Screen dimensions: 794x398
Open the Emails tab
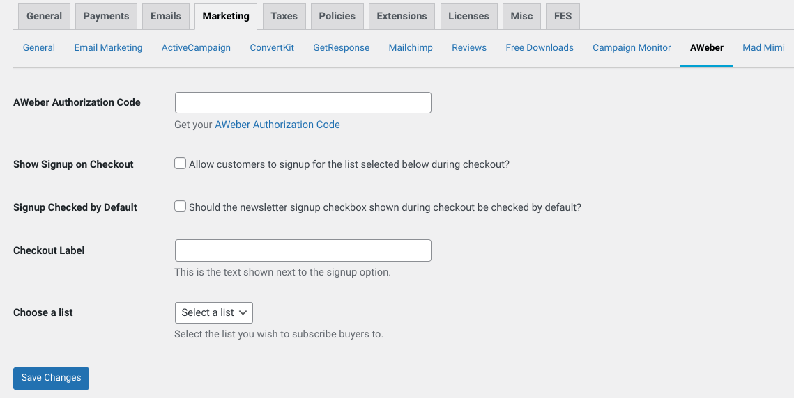click(x=166, y=16)
